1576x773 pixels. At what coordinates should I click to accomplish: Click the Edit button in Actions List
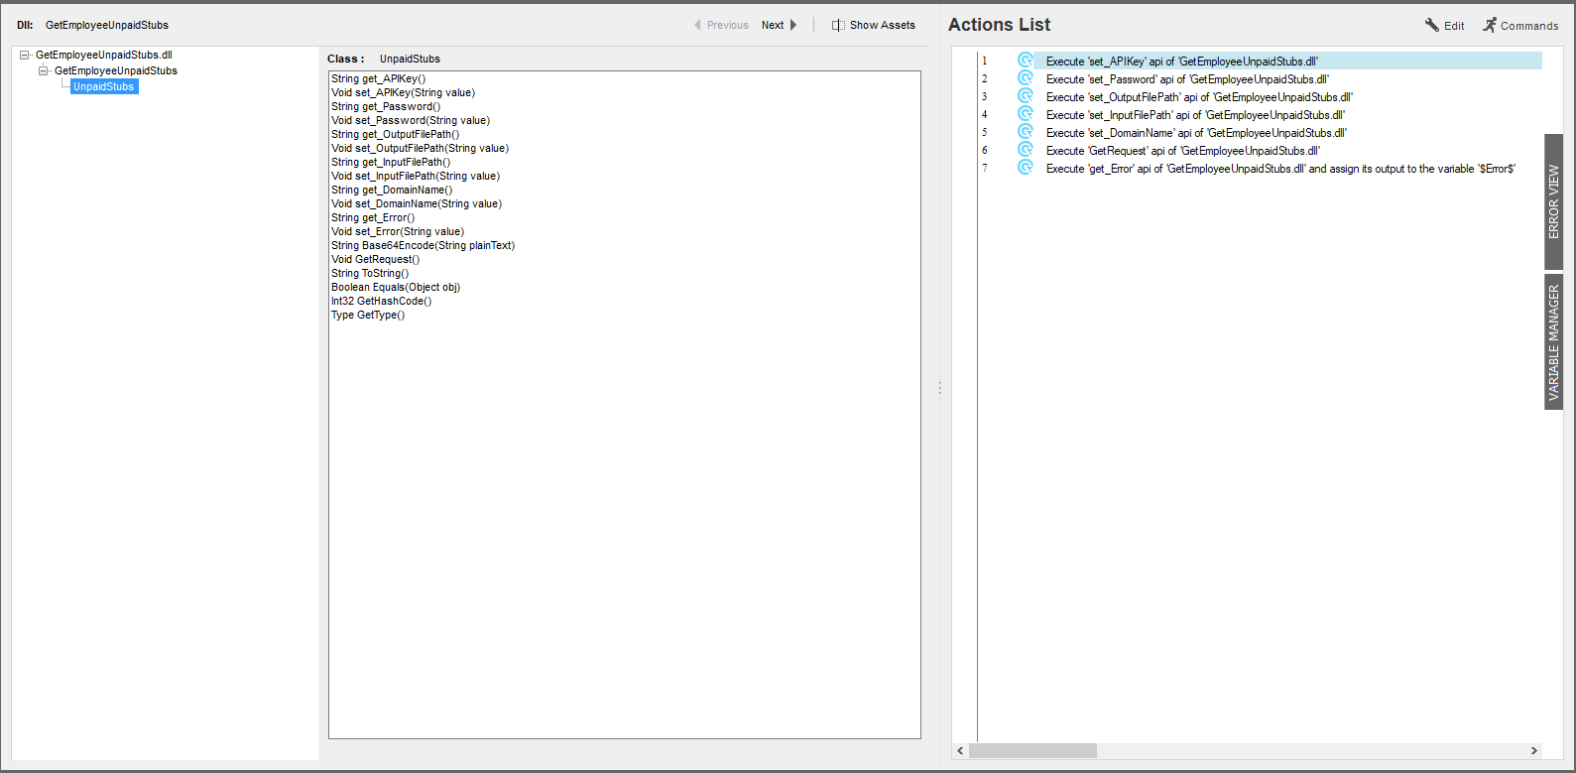pyautogui.click(x=1445, y=26)
